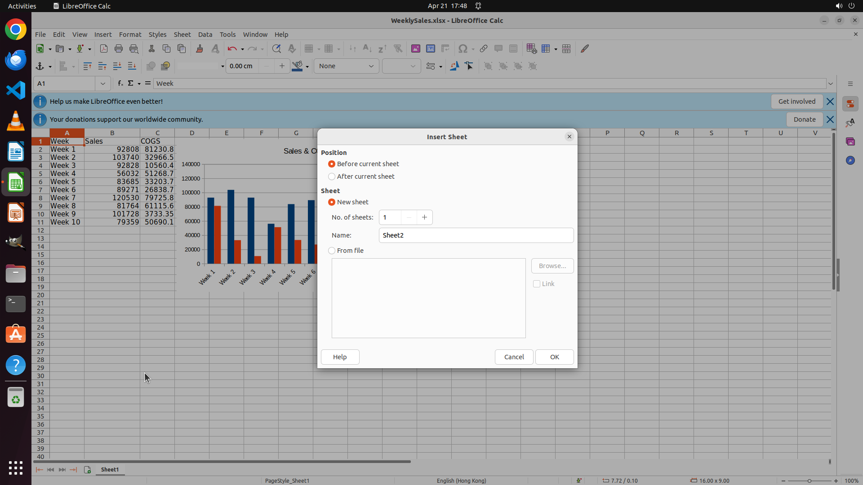Open the None wrap-style dropdown
The height and width of the screenshot is (485, 863).
pyautogui.click(x=346, y=66)
